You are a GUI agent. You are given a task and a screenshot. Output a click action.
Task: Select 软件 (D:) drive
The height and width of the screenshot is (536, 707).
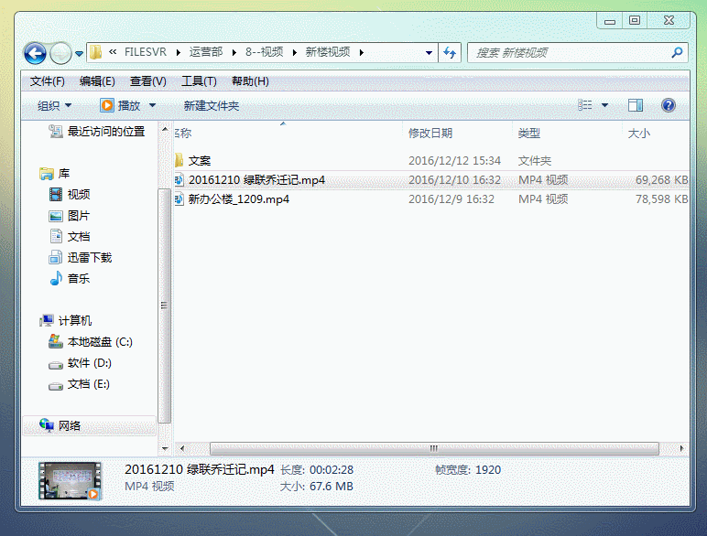tap(81, 363)
